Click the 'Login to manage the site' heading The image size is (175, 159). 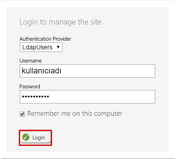click(x=60, y=22)
